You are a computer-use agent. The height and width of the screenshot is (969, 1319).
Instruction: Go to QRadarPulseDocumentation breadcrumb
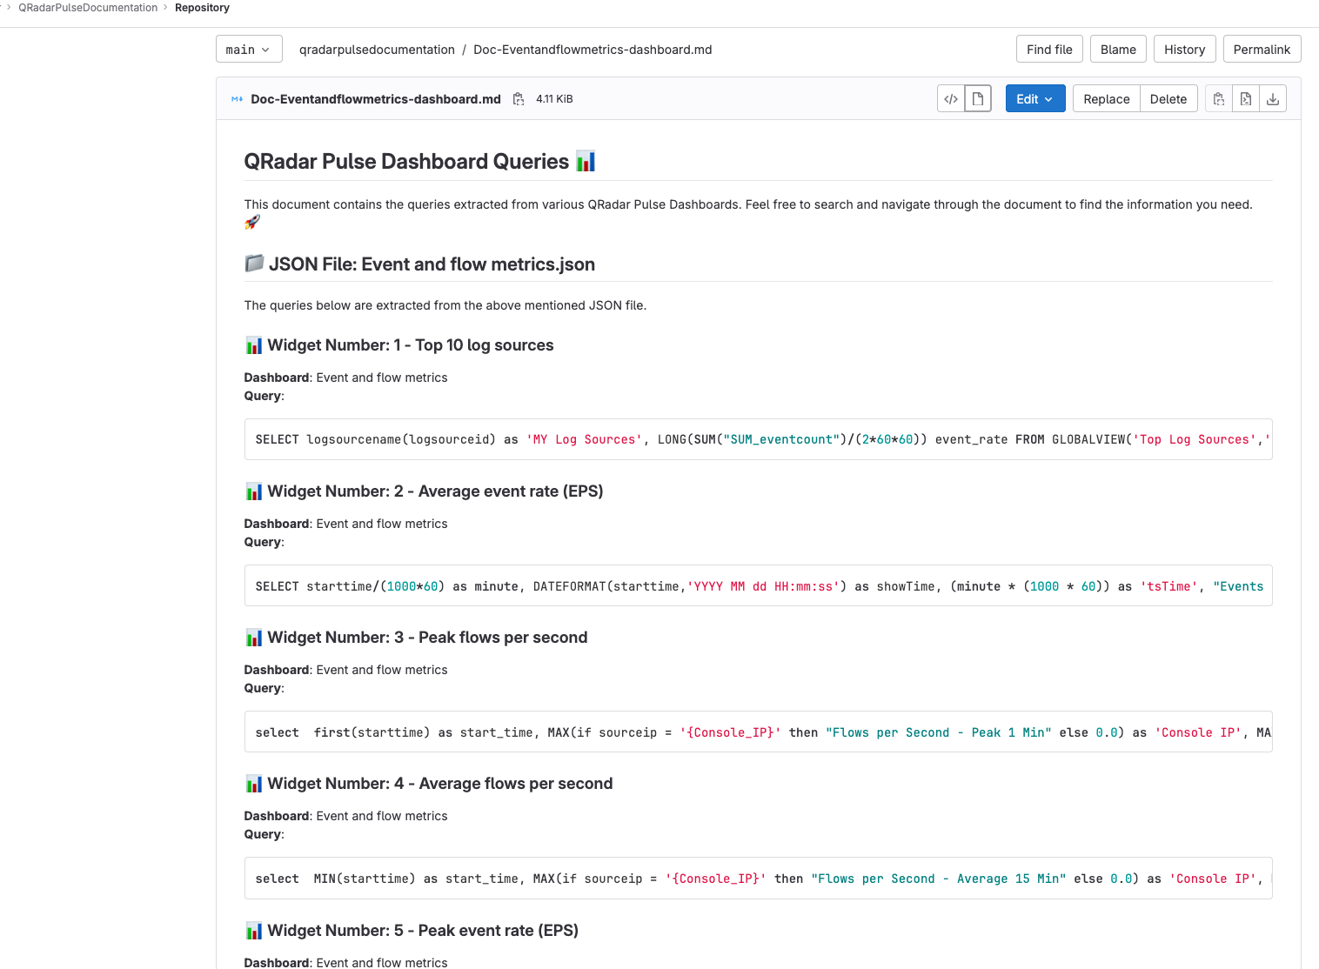coord(88,8)
